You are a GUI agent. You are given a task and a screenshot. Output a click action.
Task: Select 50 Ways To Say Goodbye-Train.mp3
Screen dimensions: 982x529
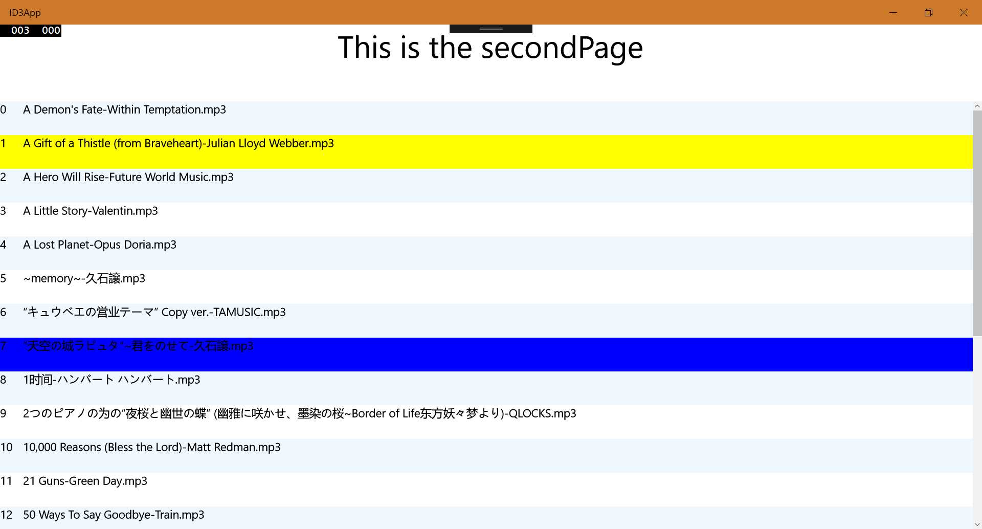click(x=486, y=518)
